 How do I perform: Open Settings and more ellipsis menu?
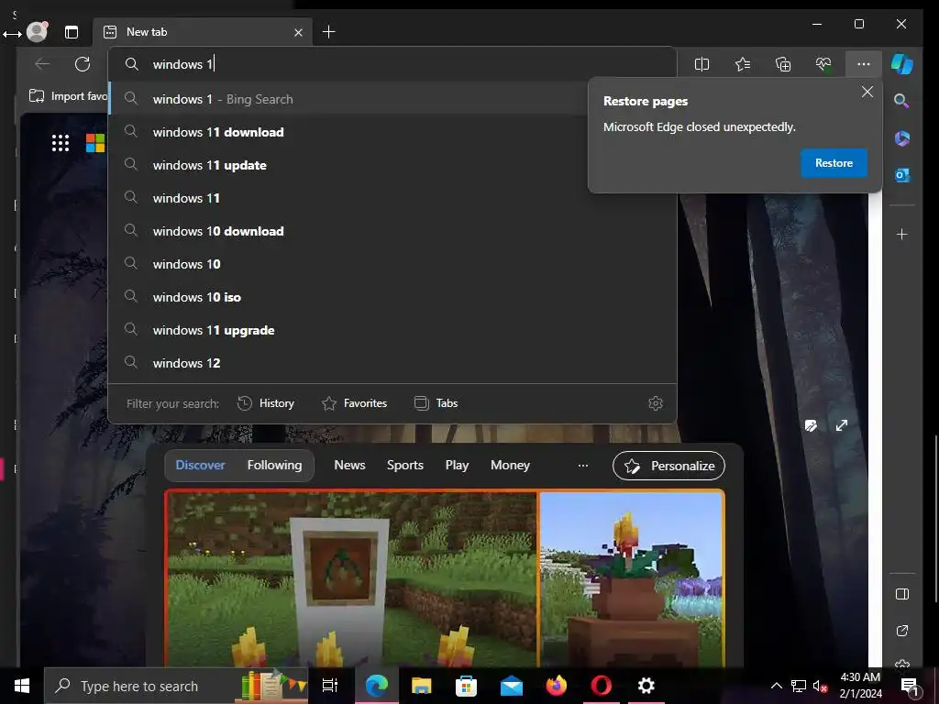[864, 64]
